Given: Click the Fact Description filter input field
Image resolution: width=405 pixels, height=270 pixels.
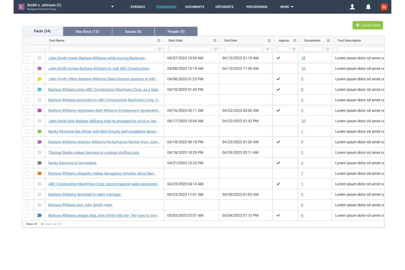Looking at the screenshot, I should point(360,49).
